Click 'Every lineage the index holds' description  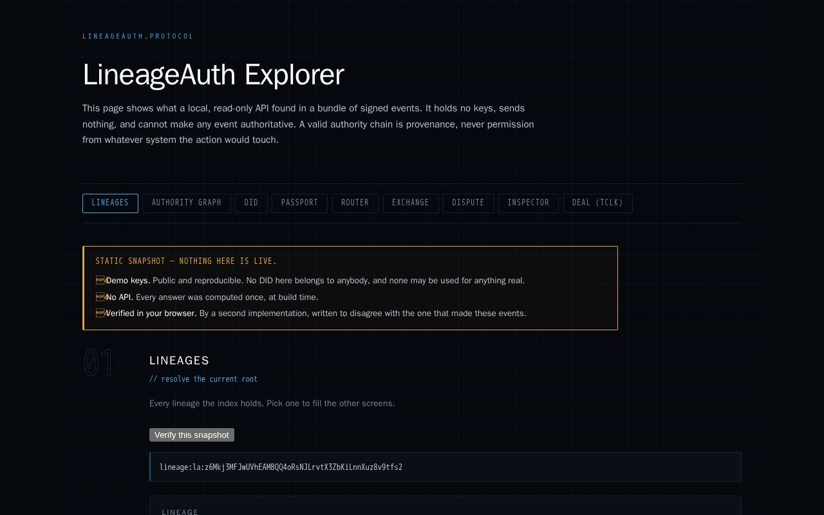[272, 404]
